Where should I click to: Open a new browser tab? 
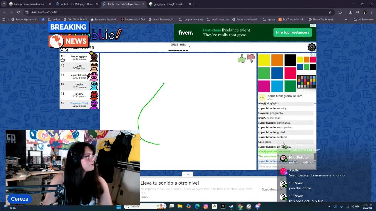point(197,4)
